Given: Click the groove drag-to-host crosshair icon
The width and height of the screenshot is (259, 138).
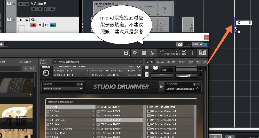Looking at the screenshot, I should (x=198, y=89).
